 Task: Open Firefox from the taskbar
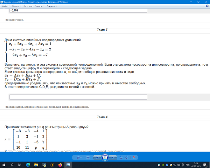pyautogui.click(x=60, y=164)
